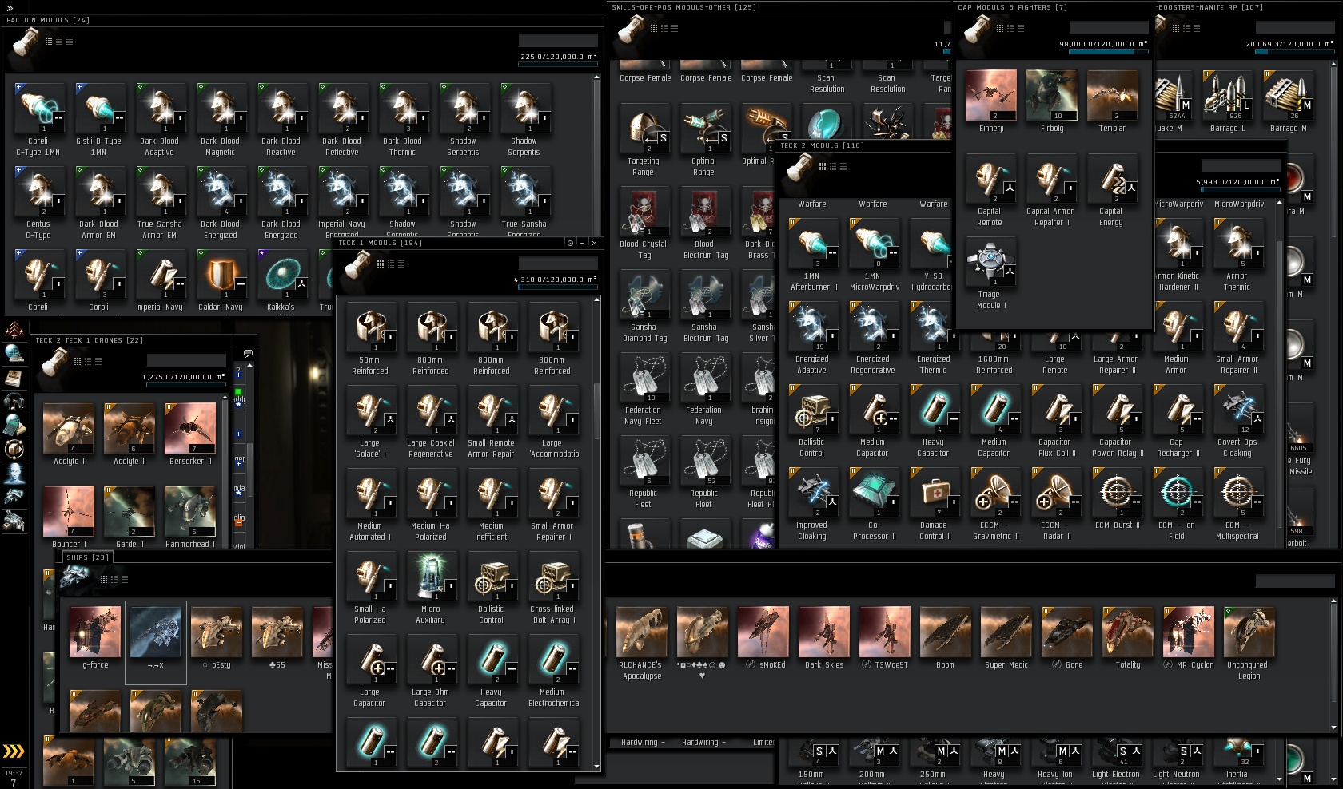The image size is (1343, 789).
Task: Select the Cap Recharger II icon
Action: pos(1178,410)
